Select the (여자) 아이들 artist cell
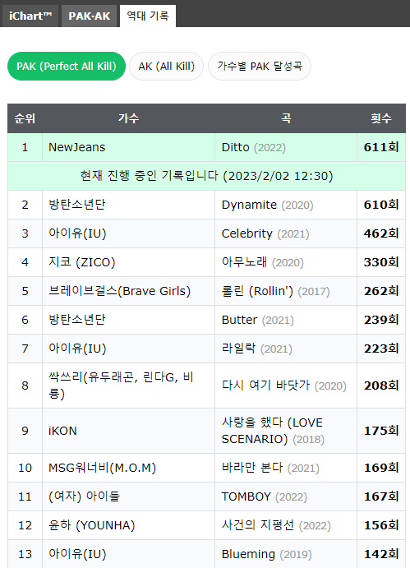Image resolution: width=410 pixels, height=568 pixels. point(128,496)
